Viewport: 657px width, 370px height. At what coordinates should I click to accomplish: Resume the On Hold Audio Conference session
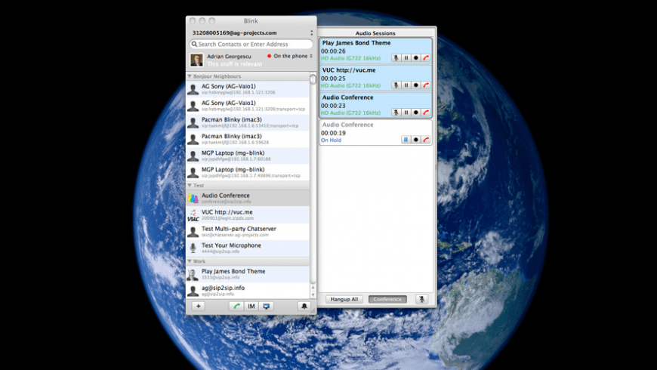(406, 140)
